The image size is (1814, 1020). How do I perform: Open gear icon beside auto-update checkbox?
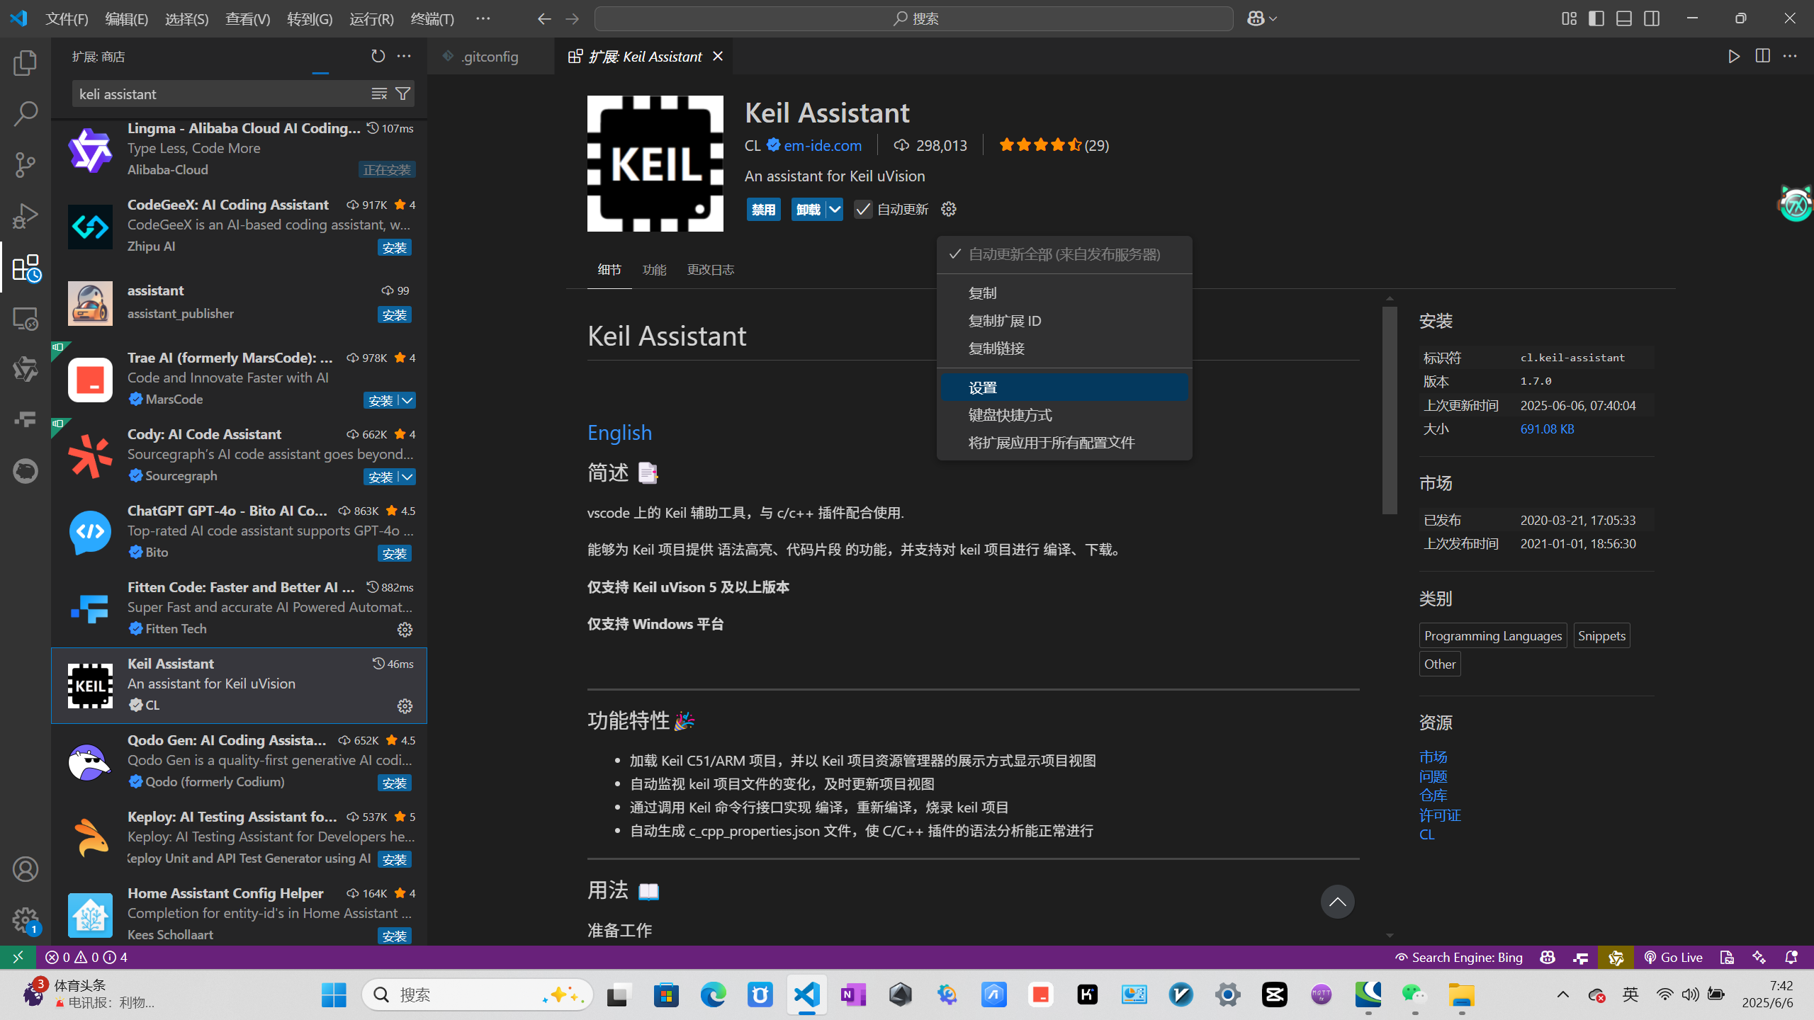[x=948, y=209]
